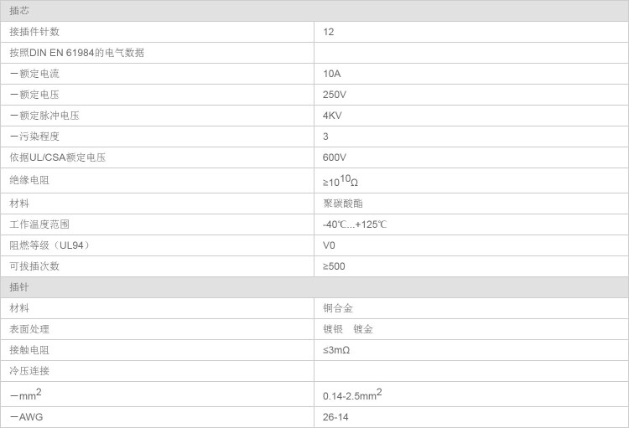The width and height of the screenshot is (629, 428).
Task: Click the V0 flammability rating value
Action: (329, 245)
